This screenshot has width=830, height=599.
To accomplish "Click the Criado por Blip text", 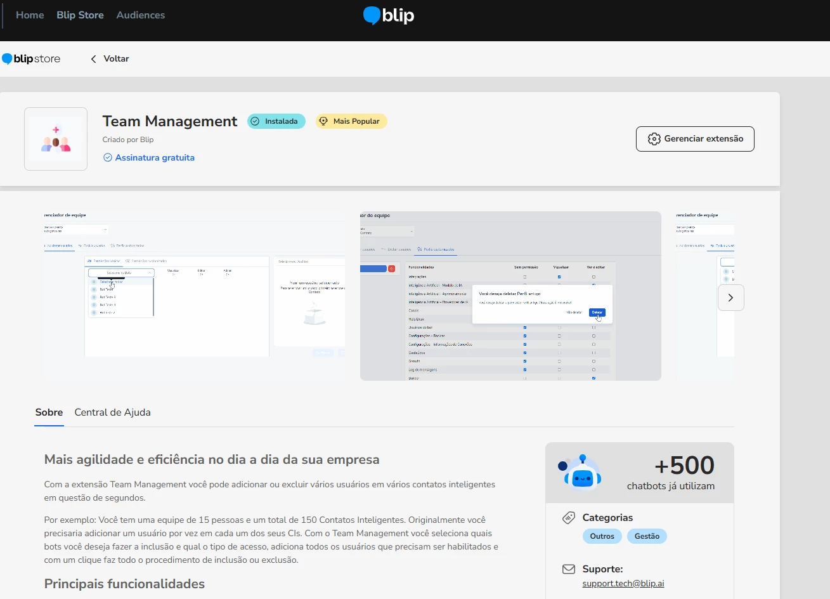I will pos(128,140).
